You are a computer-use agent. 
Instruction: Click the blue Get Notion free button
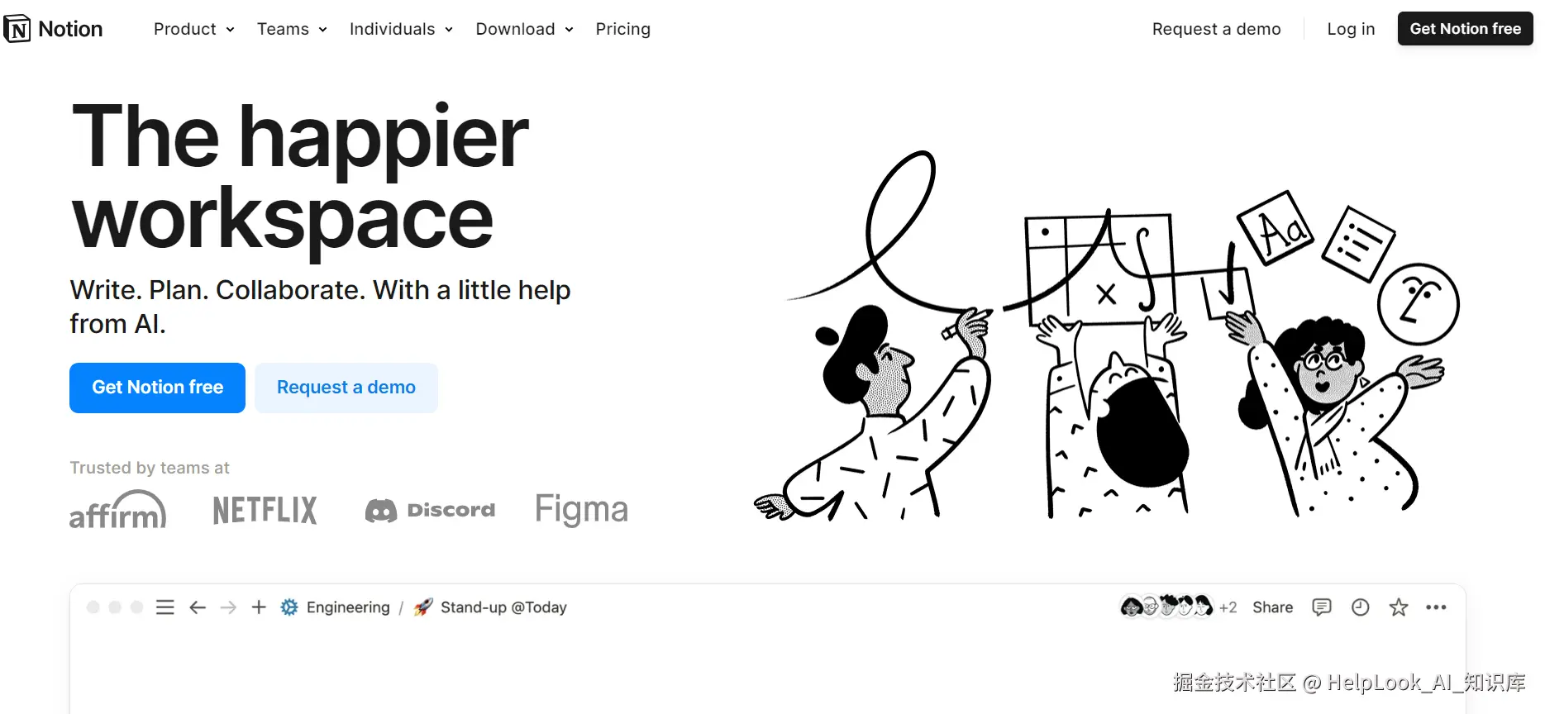point(157,388)
